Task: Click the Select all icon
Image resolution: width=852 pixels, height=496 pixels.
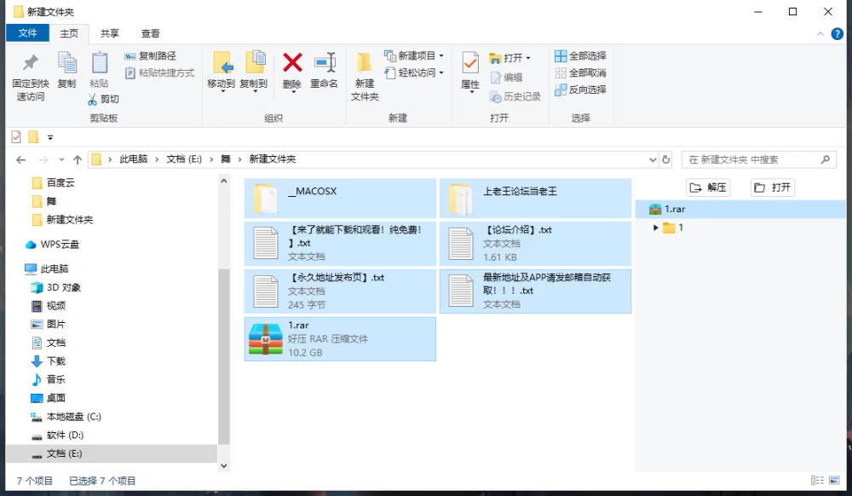Action: [561, 56]
